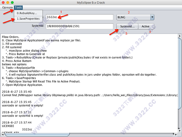Click the timestamp '2018-8-27 15:37:11'
Screen dimensions: 182x137
click(x=17, y=112)
